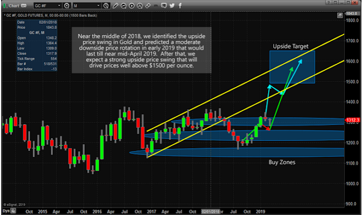Click the Open value 1348.2
The height and width of the screenshot is (215, 362).
point(51,38)
